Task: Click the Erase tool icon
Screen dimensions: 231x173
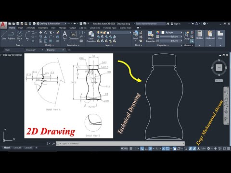Action: (58, 33)
